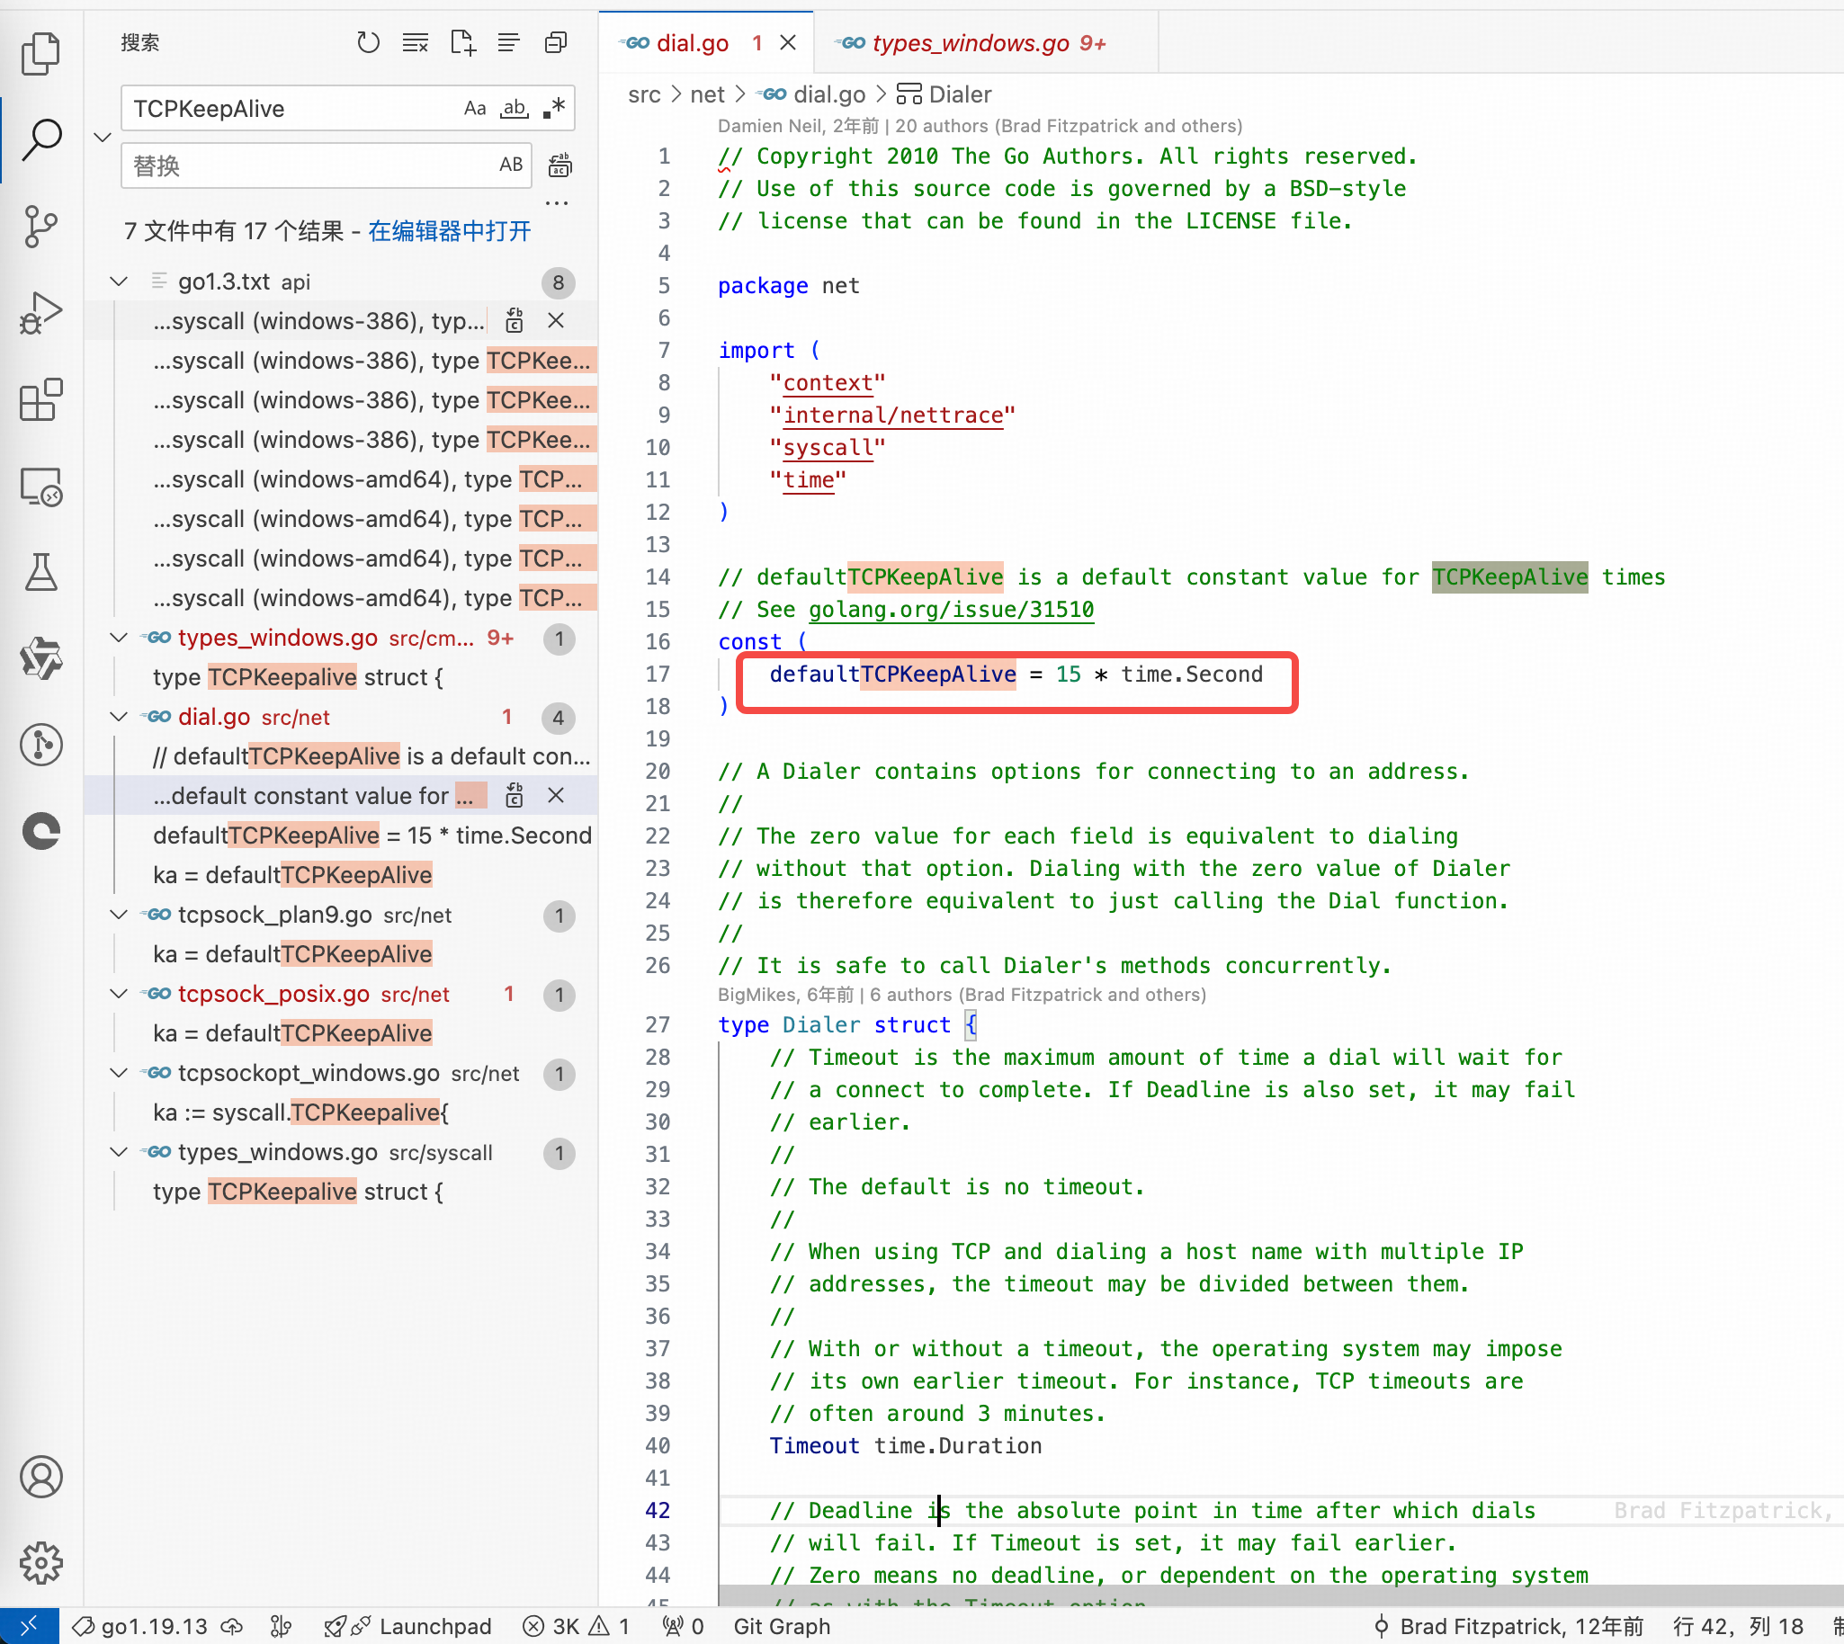
Task: Click line number 27 in gutter
Action: click(658, 1024)
